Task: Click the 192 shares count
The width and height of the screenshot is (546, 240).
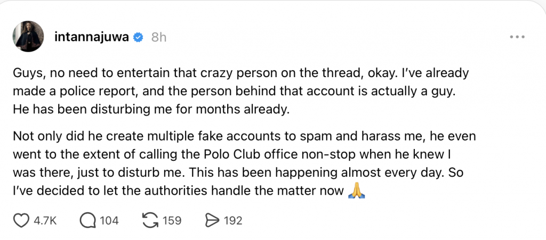Action: [233, 220]
